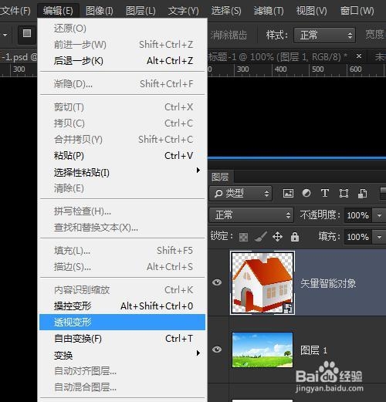Screen dimensions: 386x402
Task: Open the layer filter 类型 dropdown
Action: coord(241,193)
